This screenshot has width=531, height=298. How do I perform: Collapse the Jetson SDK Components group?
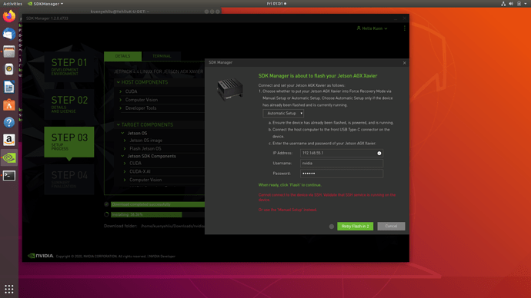[122, 156]
